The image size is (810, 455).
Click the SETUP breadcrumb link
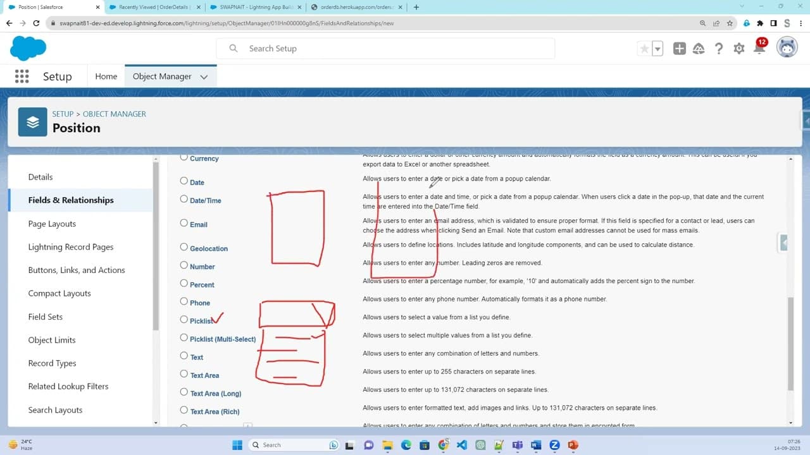coord(63,114)
